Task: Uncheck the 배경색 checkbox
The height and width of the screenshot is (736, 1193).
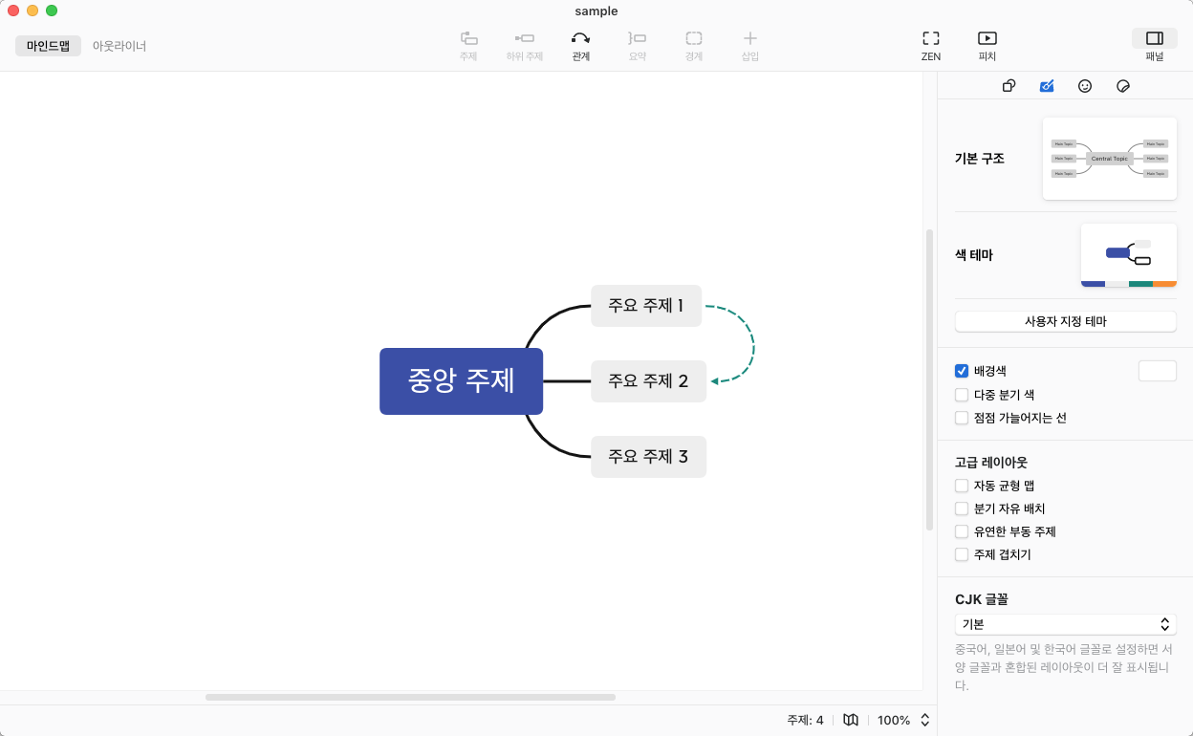Action: tap(962, 371)
